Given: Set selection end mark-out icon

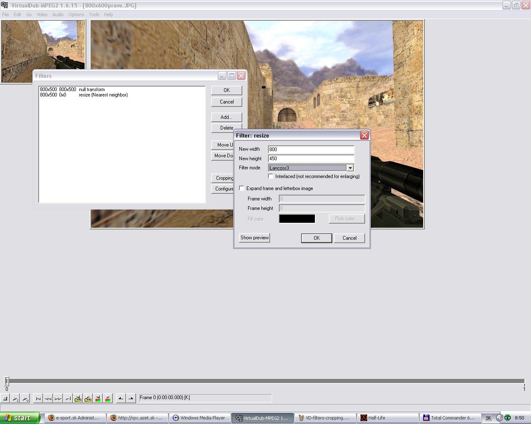Looking at the screenshot, I should tap(131, 399).
